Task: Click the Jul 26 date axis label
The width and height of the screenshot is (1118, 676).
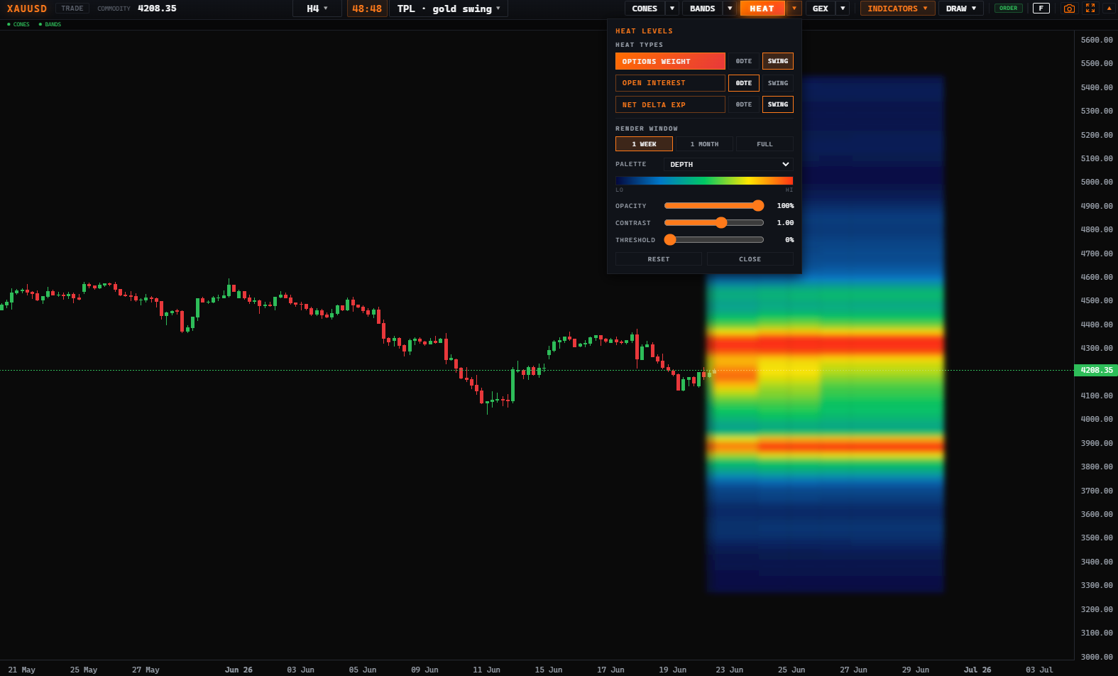Action: tap(977, 670)
